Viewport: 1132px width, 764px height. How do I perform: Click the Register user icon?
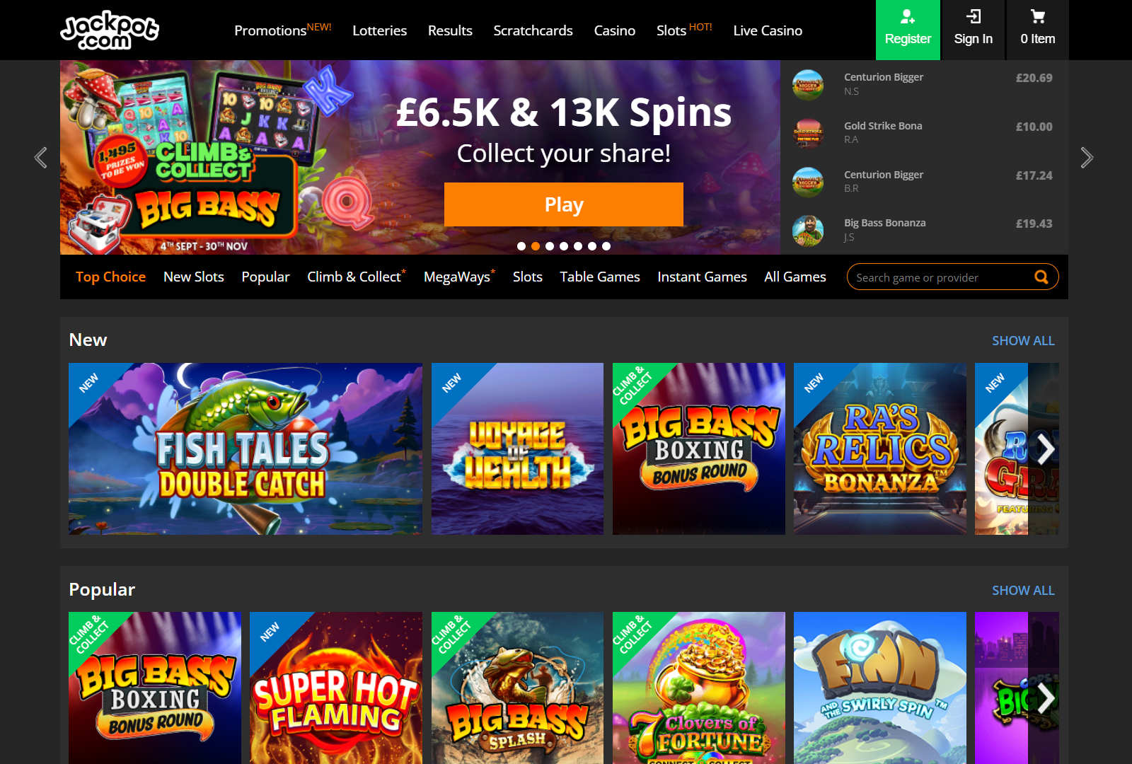pos(908,16)
